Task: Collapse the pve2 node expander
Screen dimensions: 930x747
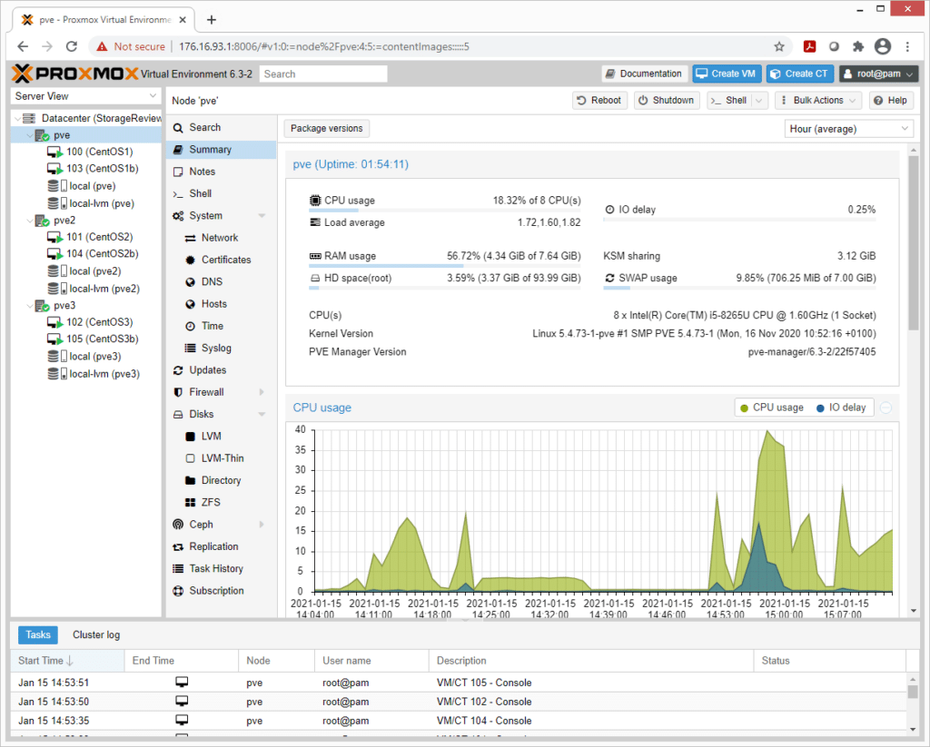Action: click(30, 221)
